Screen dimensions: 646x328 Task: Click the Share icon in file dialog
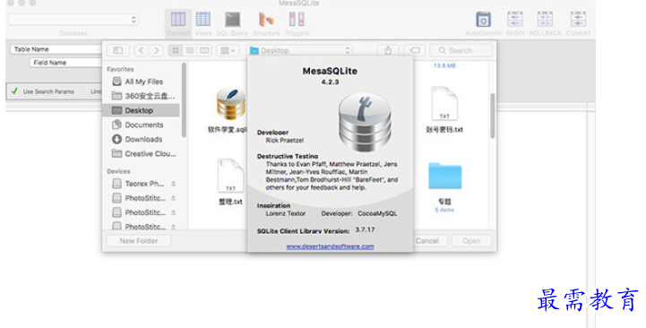pos(388,50)
